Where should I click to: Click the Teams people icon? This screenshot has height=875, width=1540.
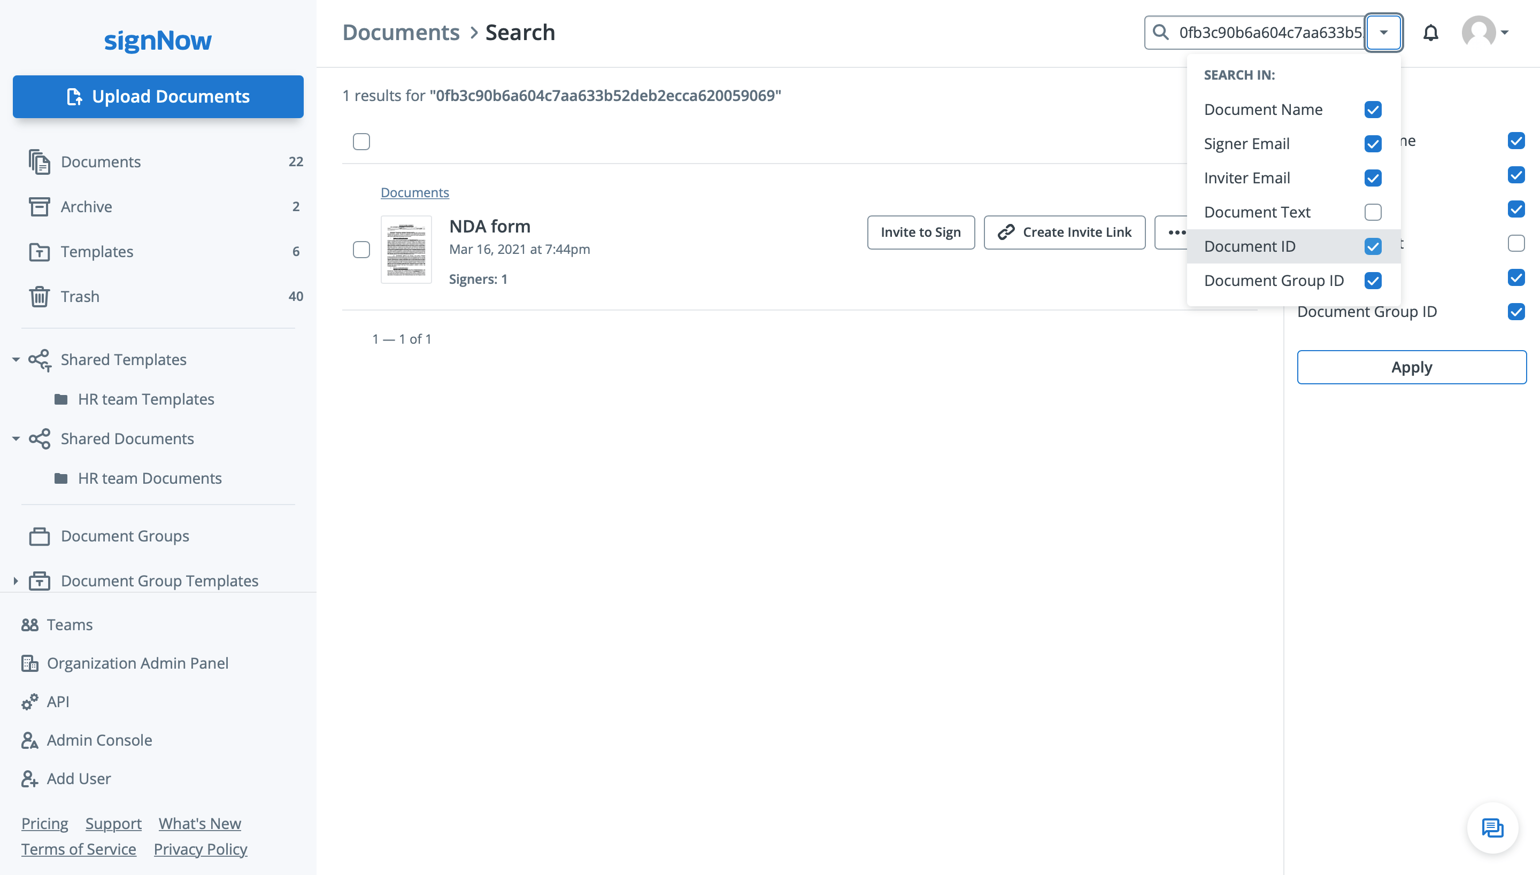click(29, 625)
